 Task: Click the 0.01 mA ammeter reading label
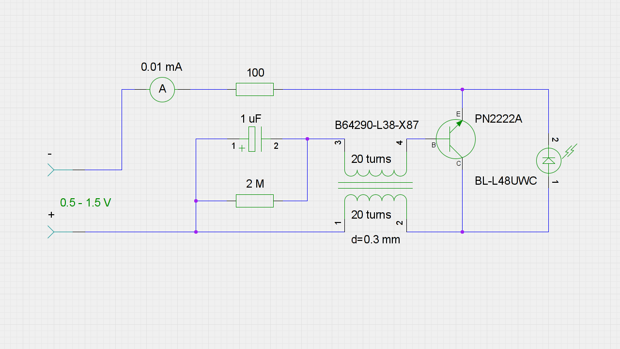[161, 67]
